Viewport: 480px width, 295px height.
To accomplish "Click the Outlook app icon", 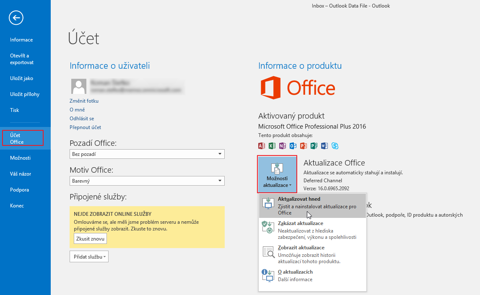I will click(293, 146).
